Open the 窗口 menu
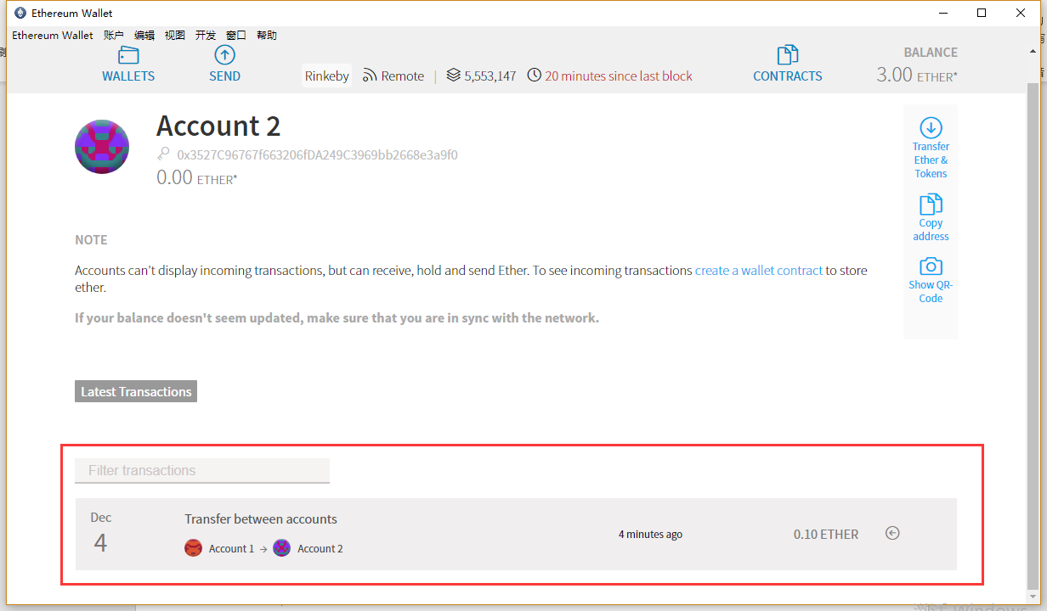This screenshot has width=1047, height=611. pos(236,36)
